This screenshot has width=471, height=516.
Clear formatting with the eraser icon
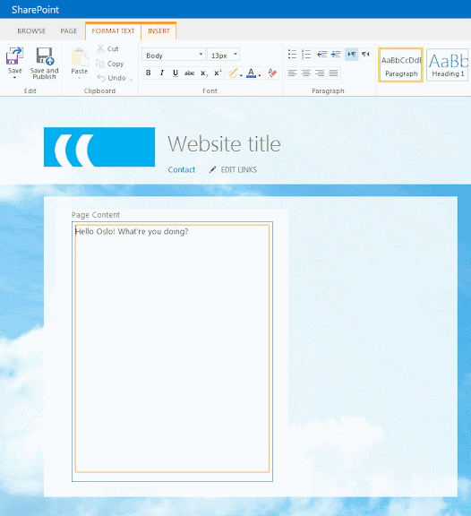272,73
